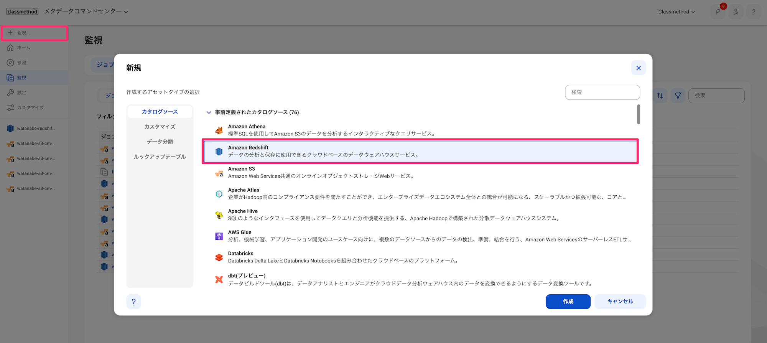Click the ホーム home icon in sidebar
Image resolution: width=767 pixels, height=343 pixels.
click(10, 48)
